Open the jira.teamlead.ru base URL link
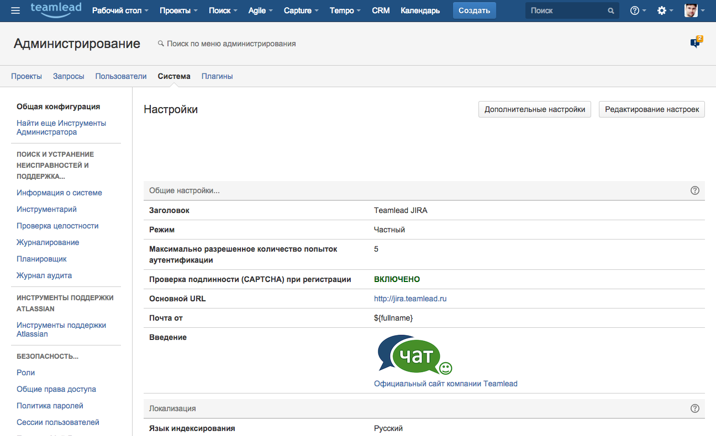Viewport: 716px width, 436px height. [x=410, y=299]
